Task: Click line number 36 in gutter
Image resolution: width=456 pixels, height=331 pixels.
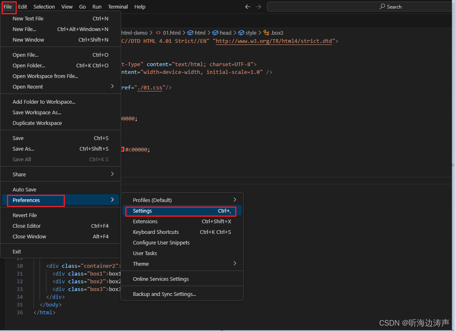Action: point(20,312)
